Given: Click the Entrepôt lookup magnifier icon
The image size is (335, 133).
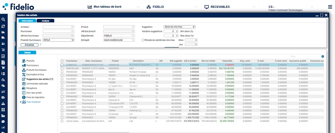Looking at the screenshot, I should click(x=133, y=40).
